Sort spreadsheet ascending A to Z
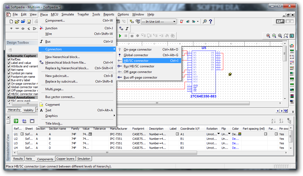This screenshot has height=176, width=303. pyautogui.click(x=273, y=121)
